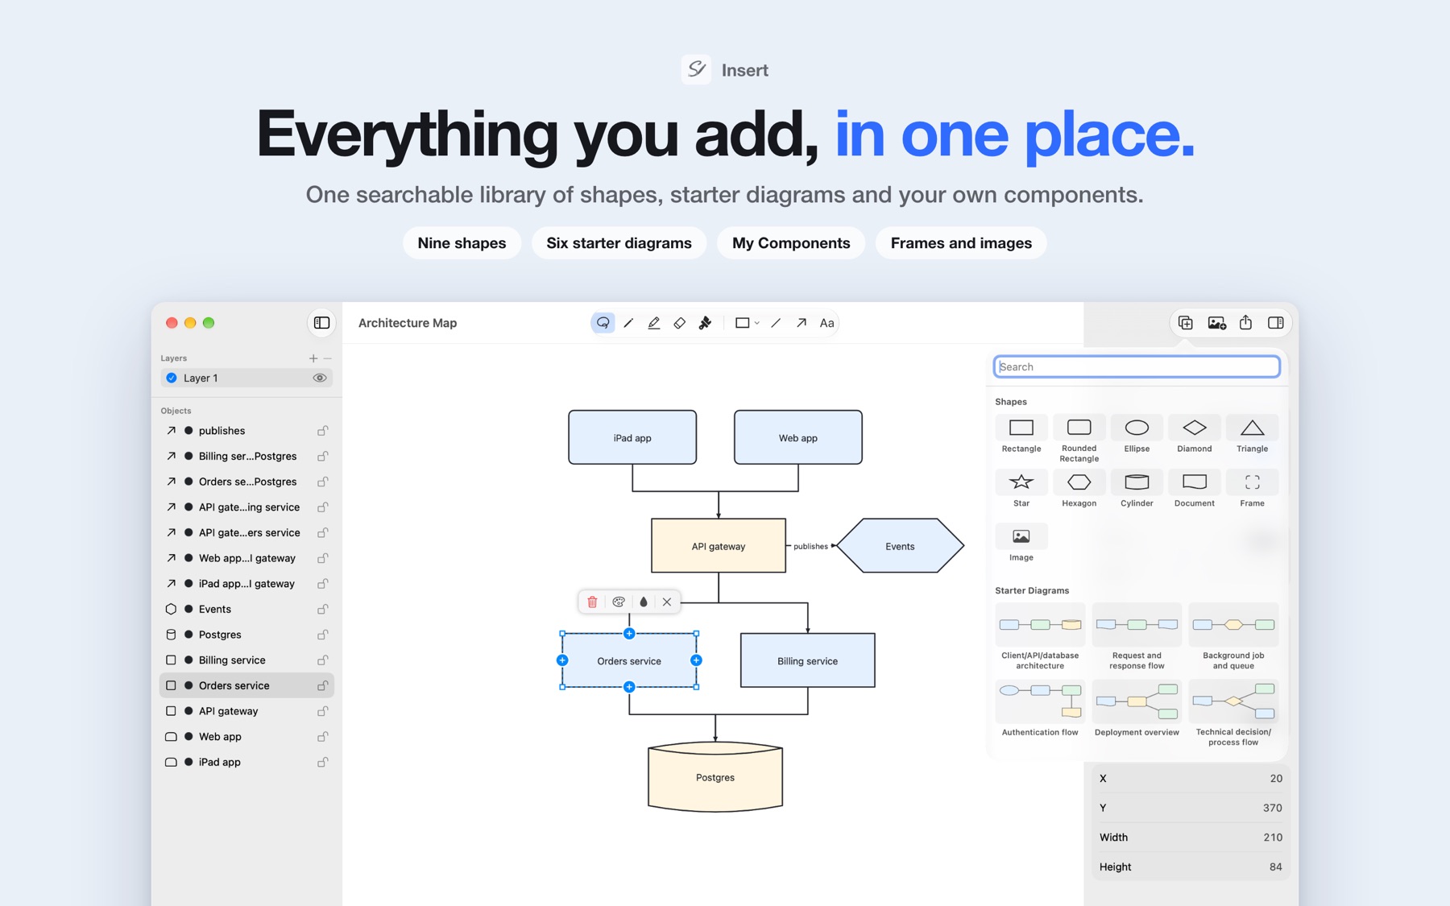This screenshot has width=1450, height=906.
Task: Select the rectangle shape tool
Action: (x=742, y=323)
